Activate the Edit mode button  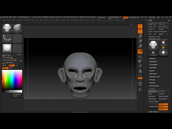click(140, 27)
